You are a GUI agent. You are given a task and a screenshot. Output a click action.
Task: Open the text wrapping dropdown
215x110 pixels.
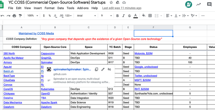pyautogui.click(x=186, y=16)
